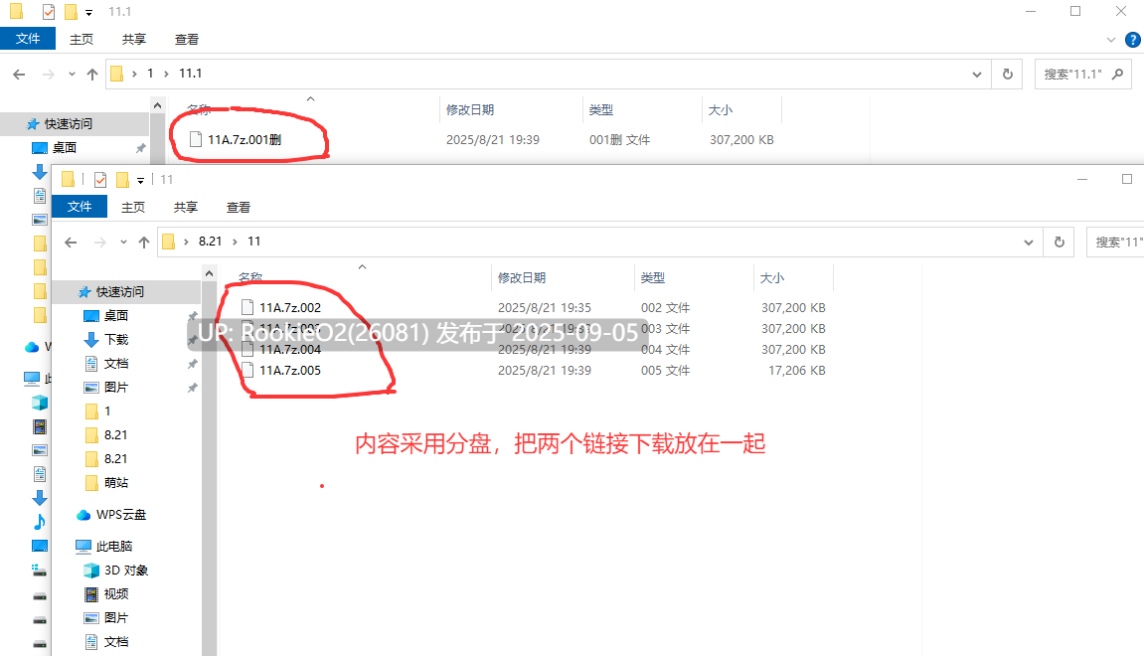Viewport: 1144px width, 656px height.
Task: Open WPS云盘 in the sidebar
Action: pyautogui.click(x=121, y=515)
